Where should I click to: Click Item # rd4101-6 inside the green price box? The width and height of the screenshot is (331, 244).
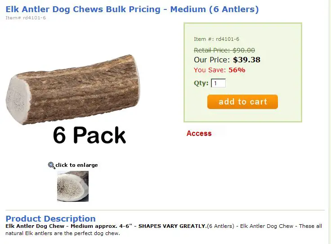(x=216, y=39)
